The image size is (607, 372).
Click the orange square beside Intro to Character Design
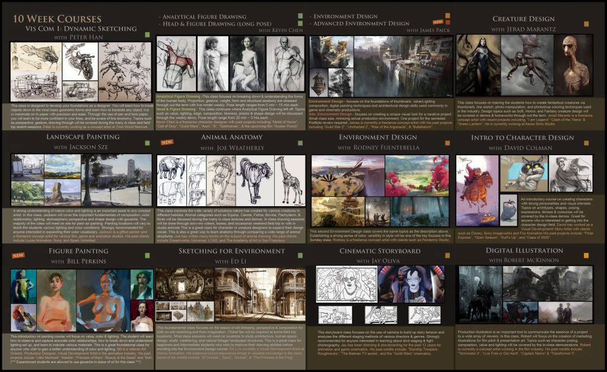click(586, 143)
